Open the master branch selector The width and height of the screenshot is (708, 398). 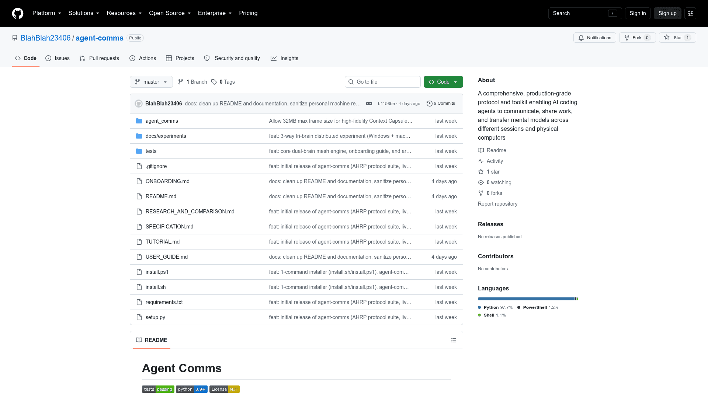coord(151,82)
